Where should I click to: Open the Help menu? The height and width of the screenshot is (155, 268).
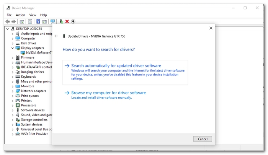[43, 15]
